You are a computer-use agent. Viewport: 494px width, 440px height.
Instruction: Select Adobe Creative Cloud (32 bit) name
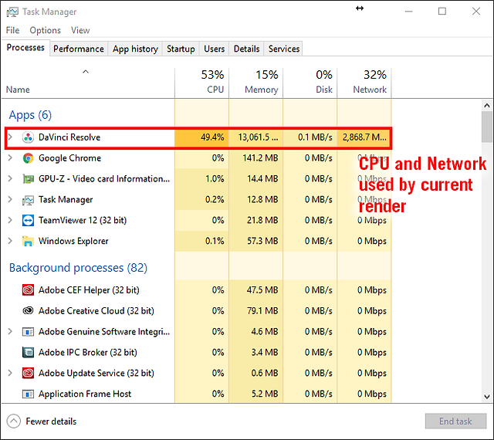click(96, 311)
